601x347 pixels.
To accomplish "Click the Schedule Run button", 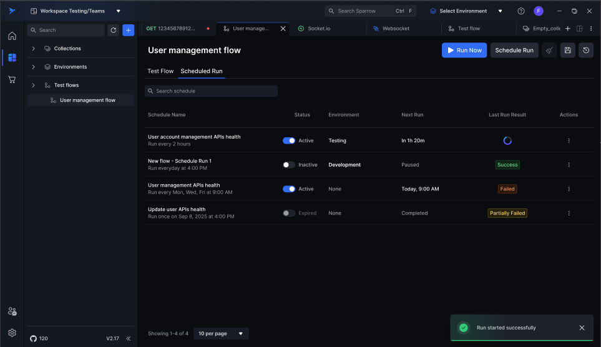I will click(514, 51).
